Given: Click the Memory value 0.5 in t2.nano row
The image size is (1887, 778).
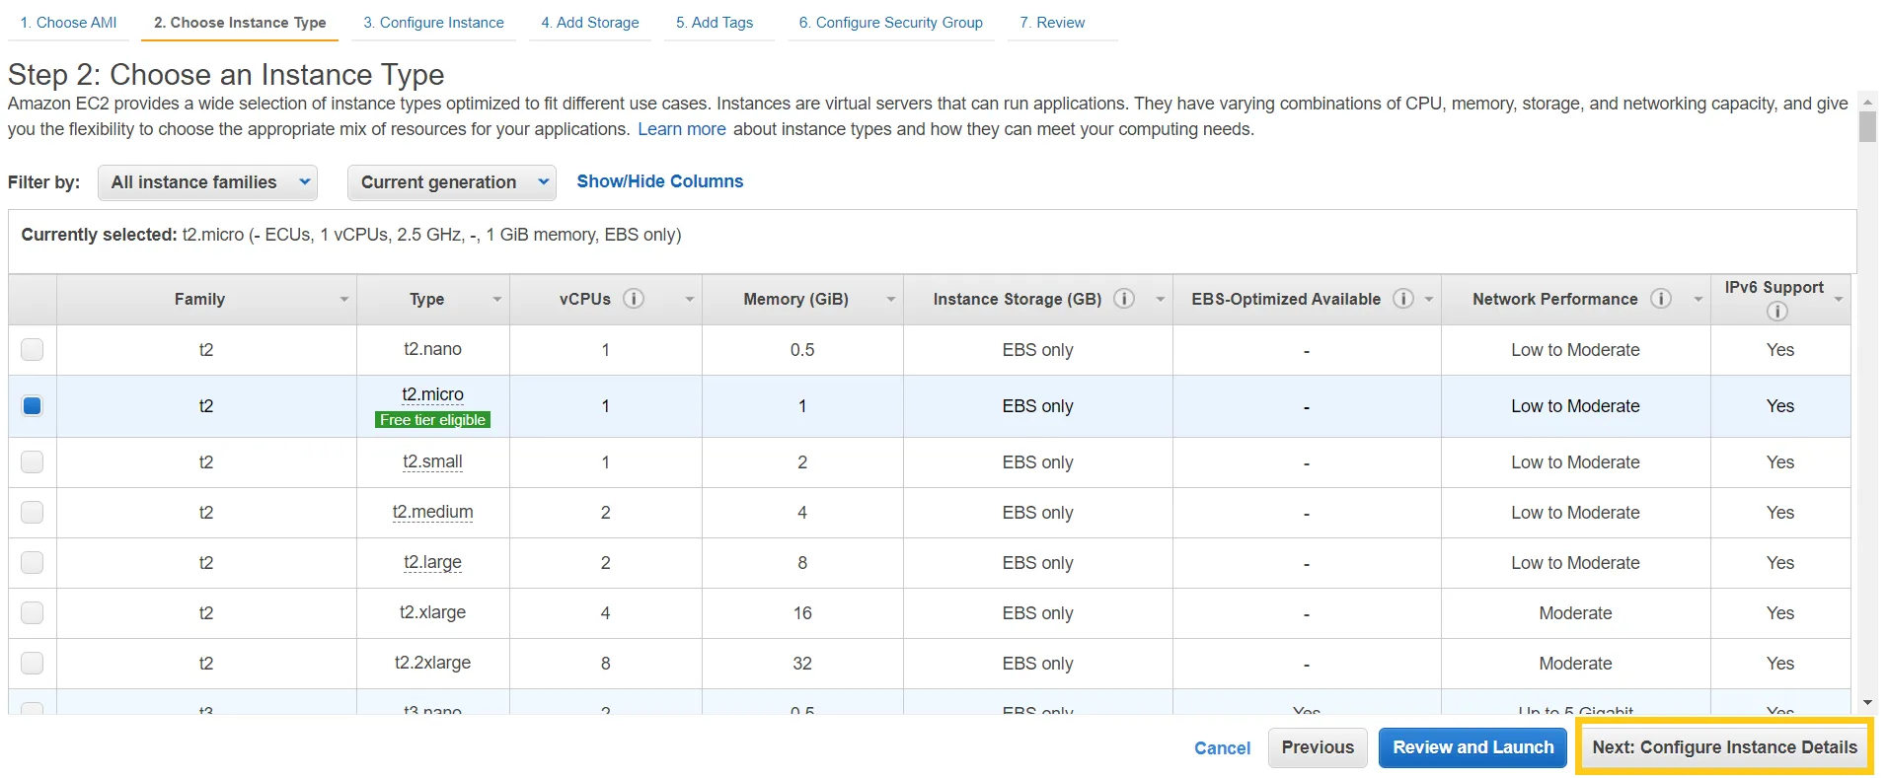Looking at the screenshot, I should pyautogui.click(x=802, y=350).
